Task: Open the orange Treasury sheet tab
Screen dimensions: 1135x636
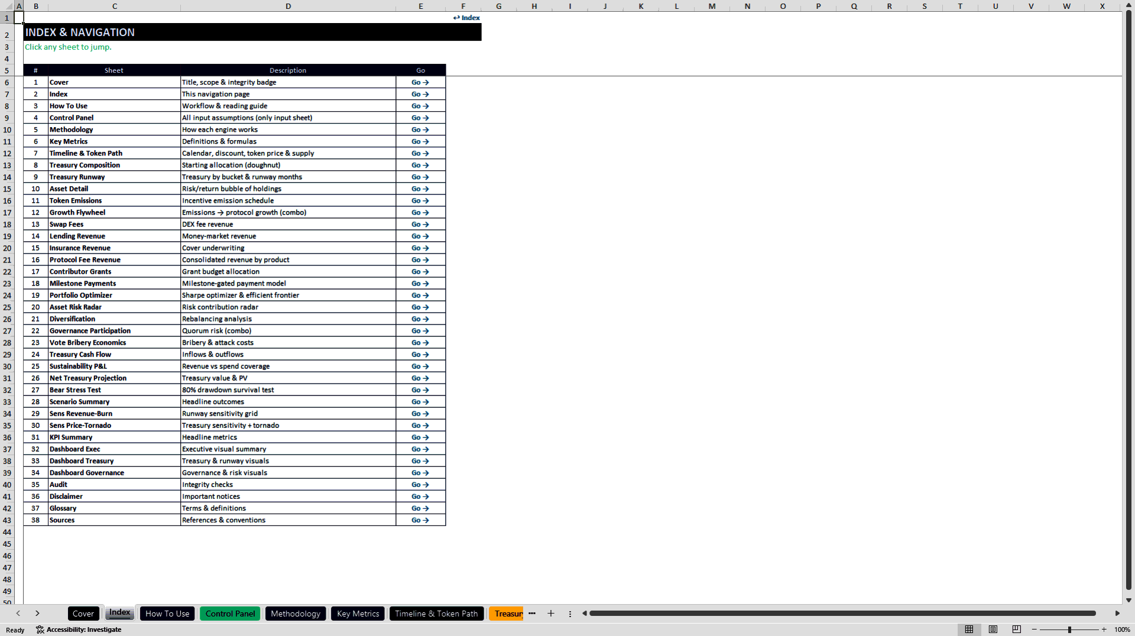Action: tap(507, 614)
